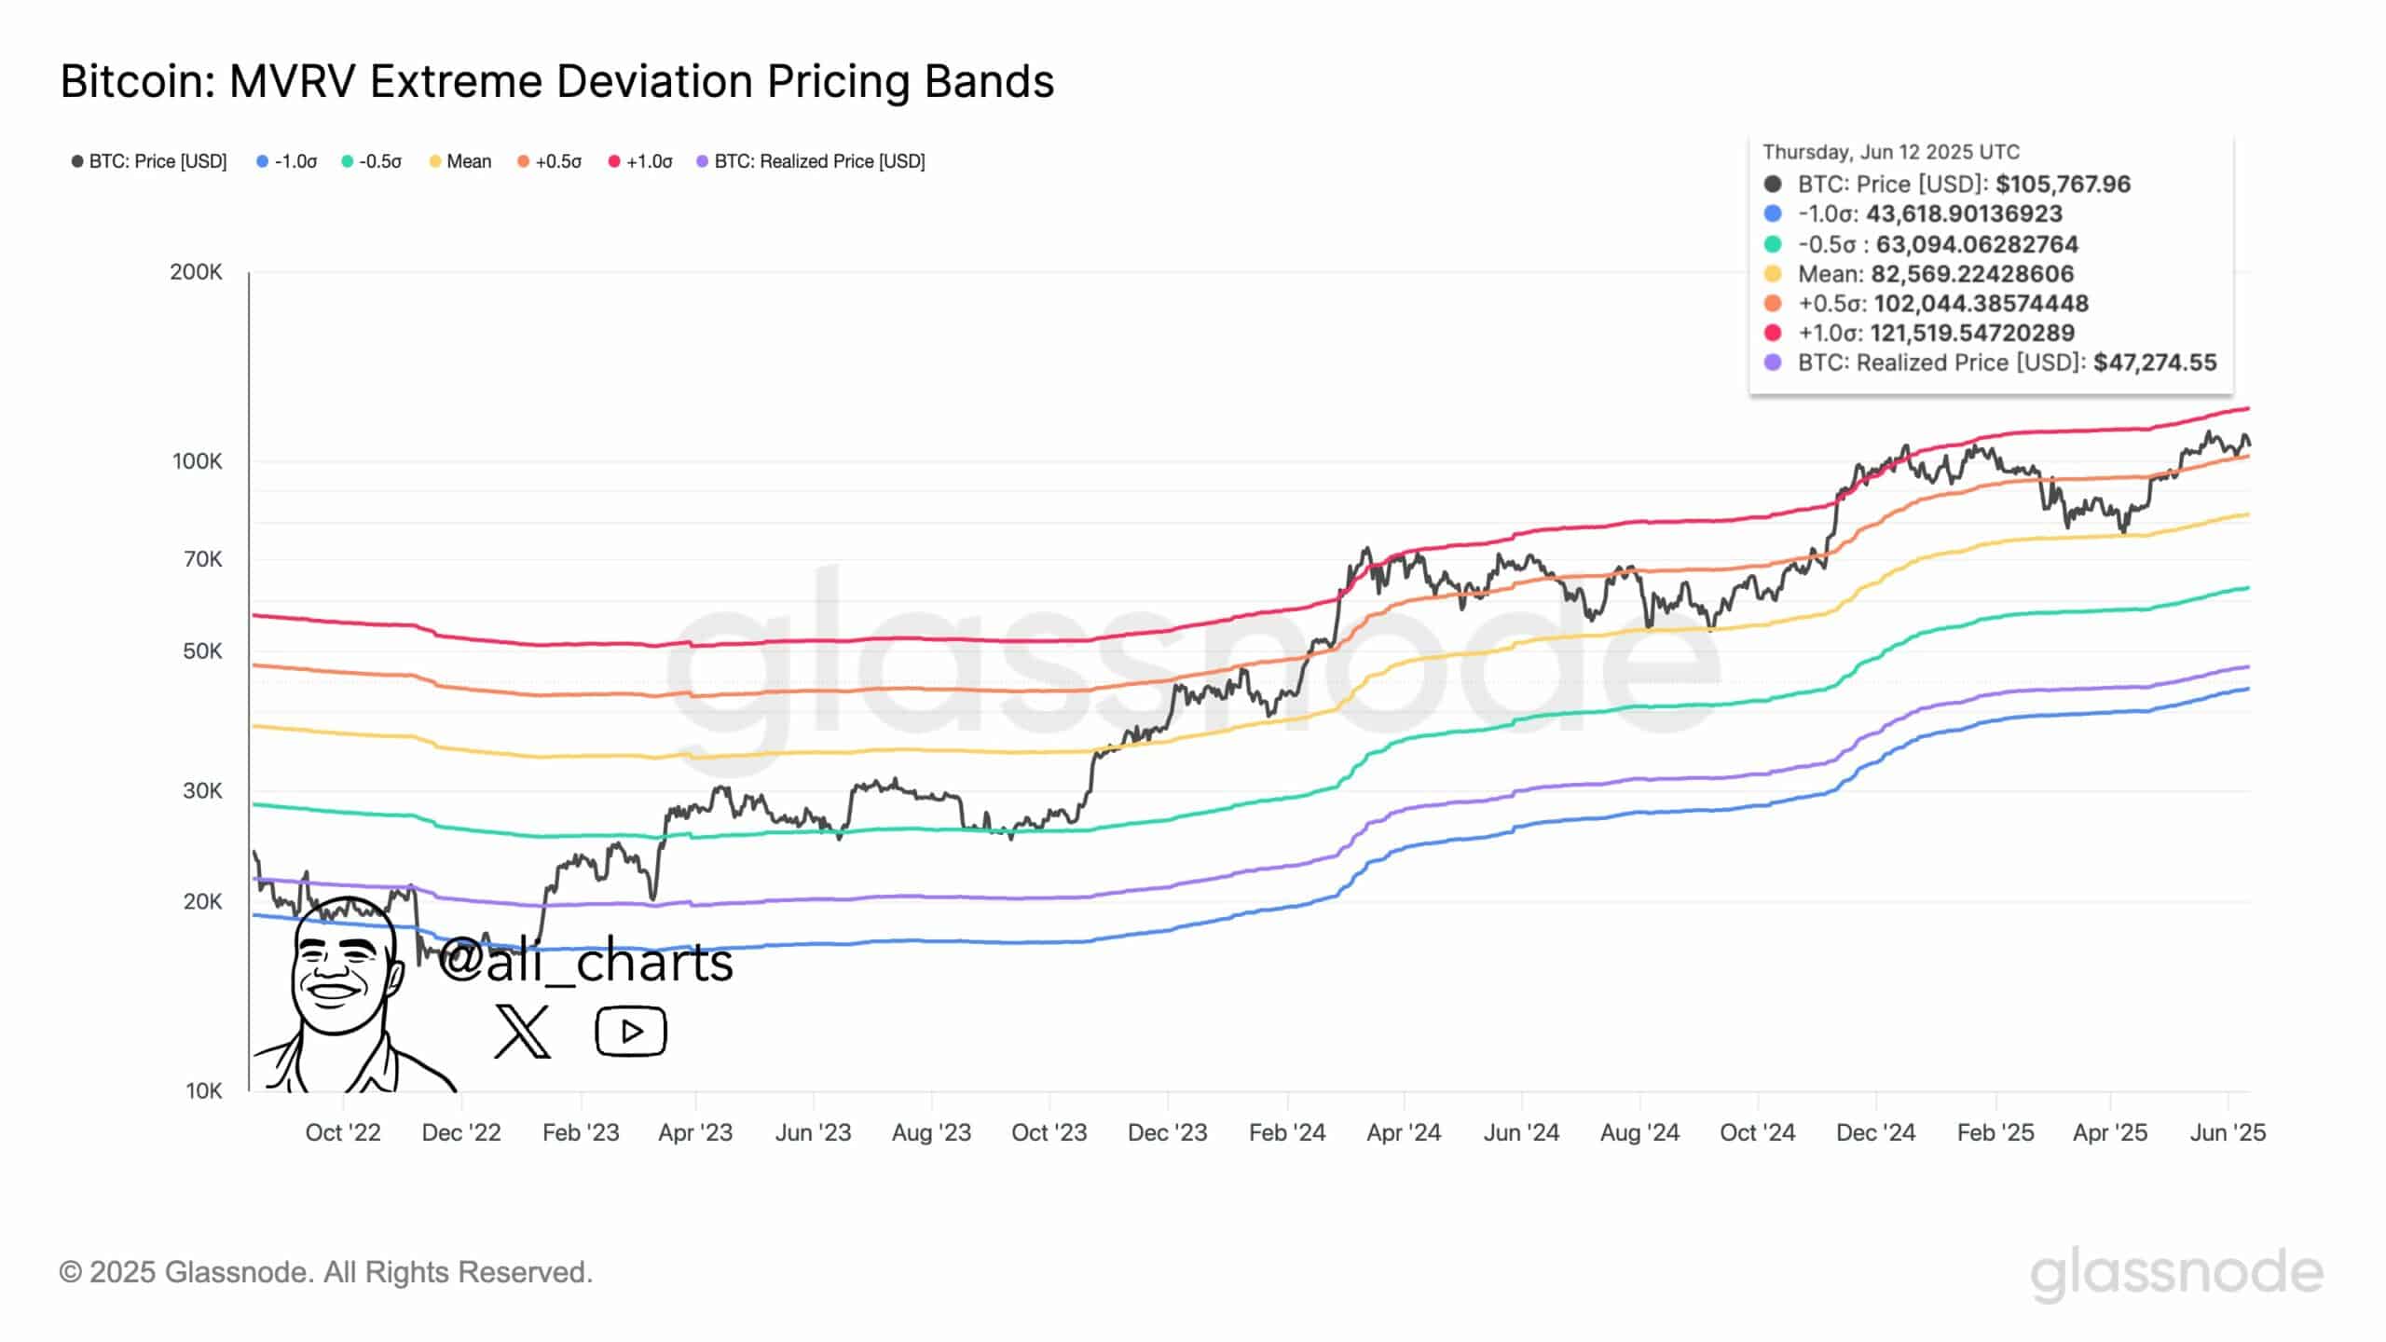Screen dimensions: 2386x1342
Task: Toggle the +1.0σ legend entry
Action: coord(640,161)
